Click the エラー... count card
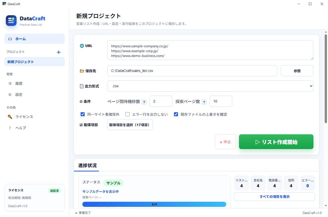This screenshot has width=328, height=217. 308,183
